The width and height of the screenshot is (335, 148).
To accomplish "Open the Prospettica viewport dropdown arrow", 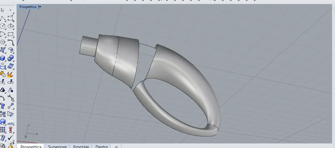I will coord(40,7).
